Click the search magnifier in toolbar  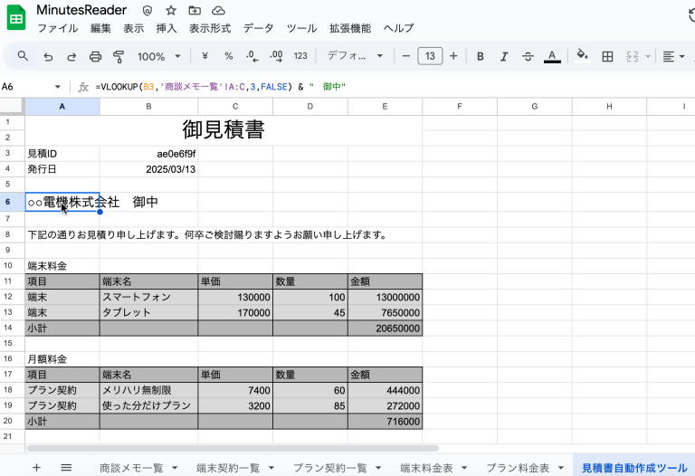(x=24, y=56)
